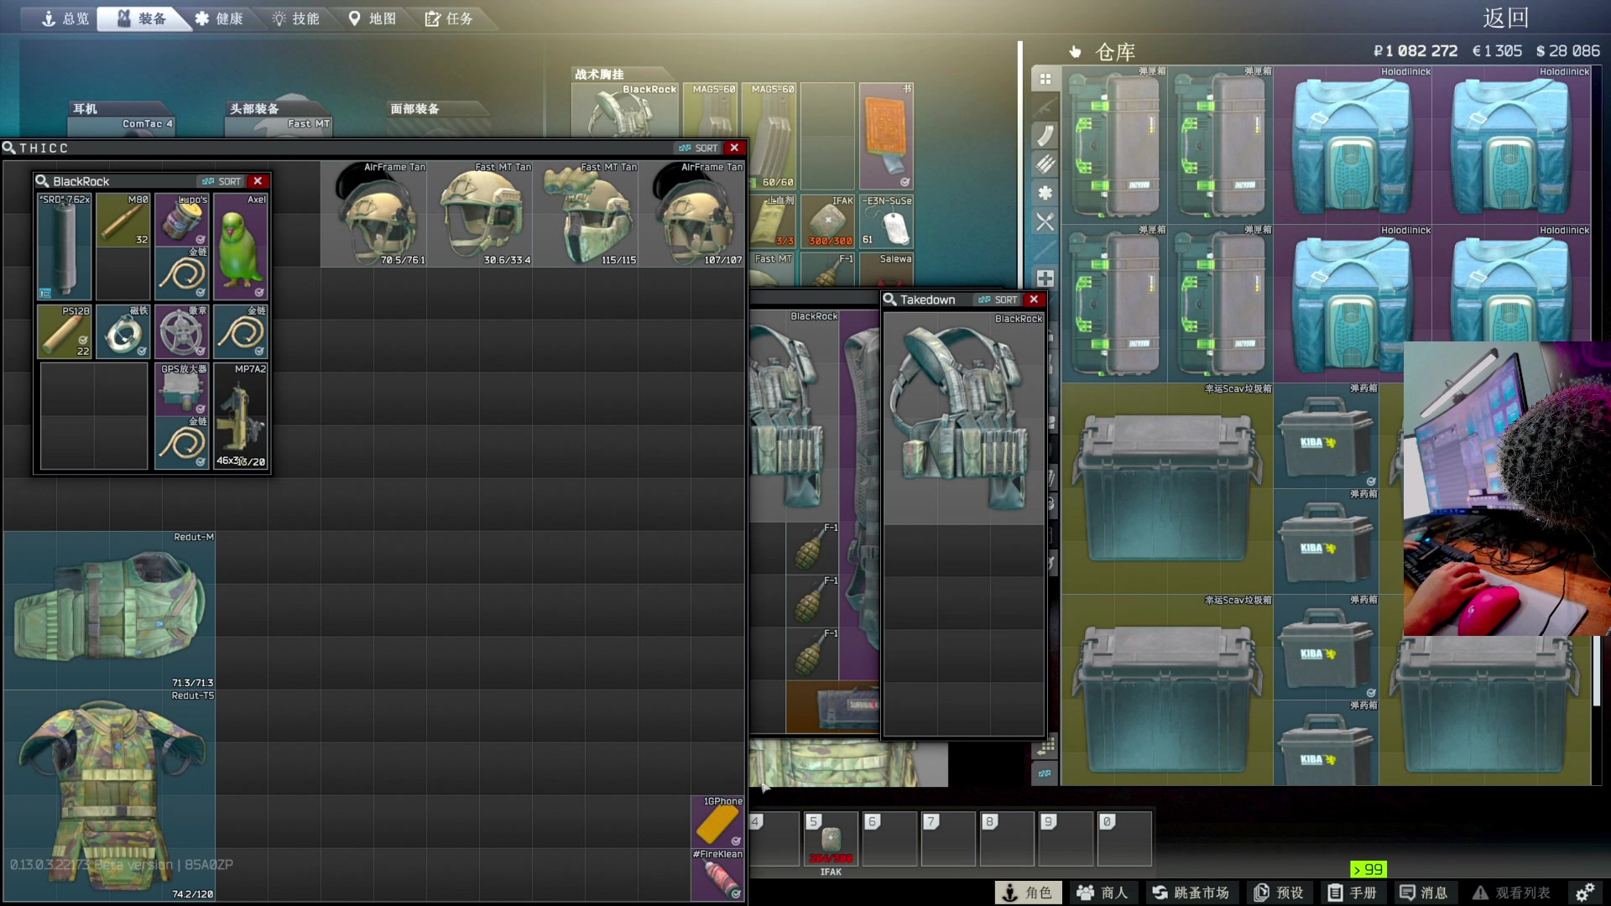Select the 60/60 MAG5-60 magazine

pos(770,136)
